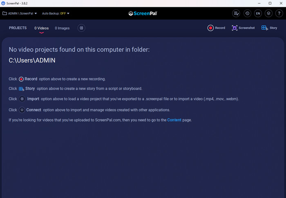Take a screenshot via Screenshot label

pyautogui.click(x=247, y=28)
